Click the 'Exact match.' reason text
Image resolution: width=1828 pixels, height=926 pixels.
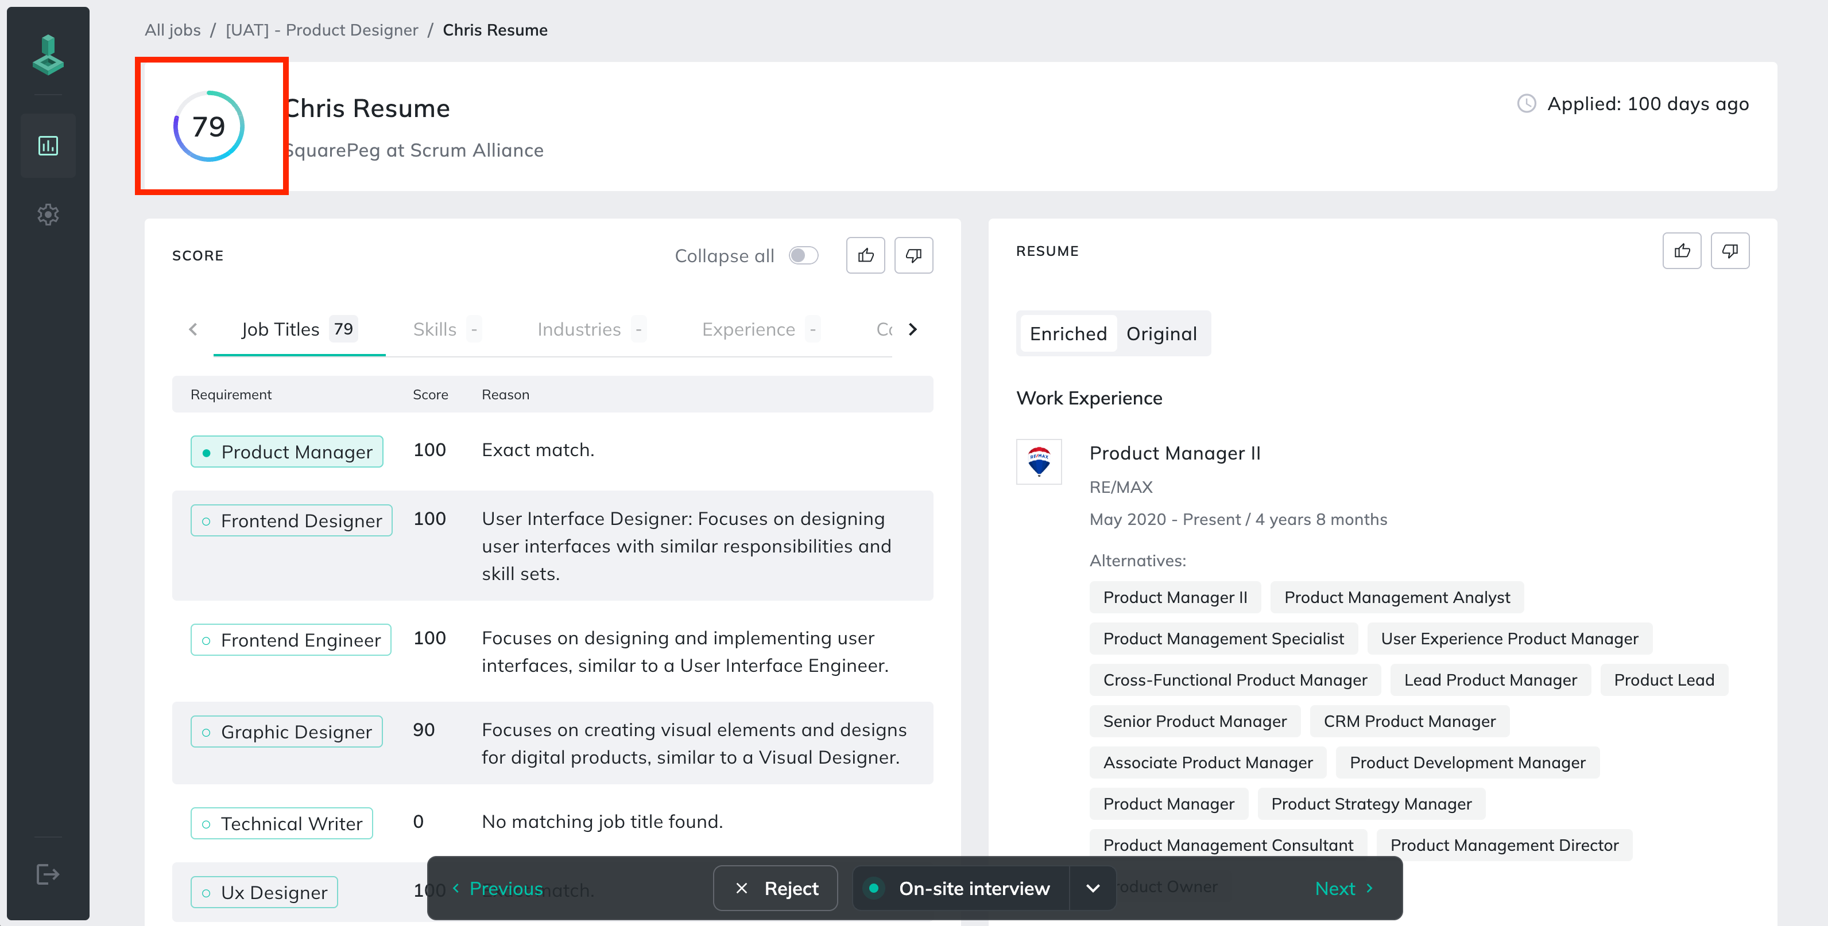(538, 450)
